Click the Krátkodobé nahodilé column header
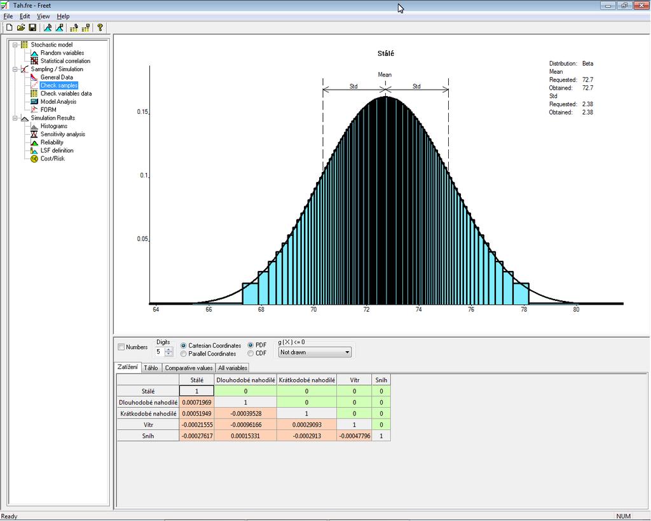 (307, 380)
